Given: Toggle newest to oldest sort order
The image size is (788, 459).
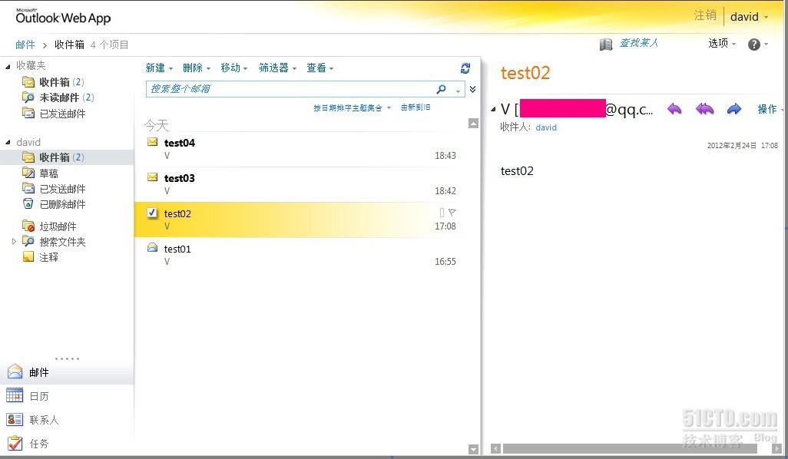Looking at the screenshot, I should click(x=415, y=107).
